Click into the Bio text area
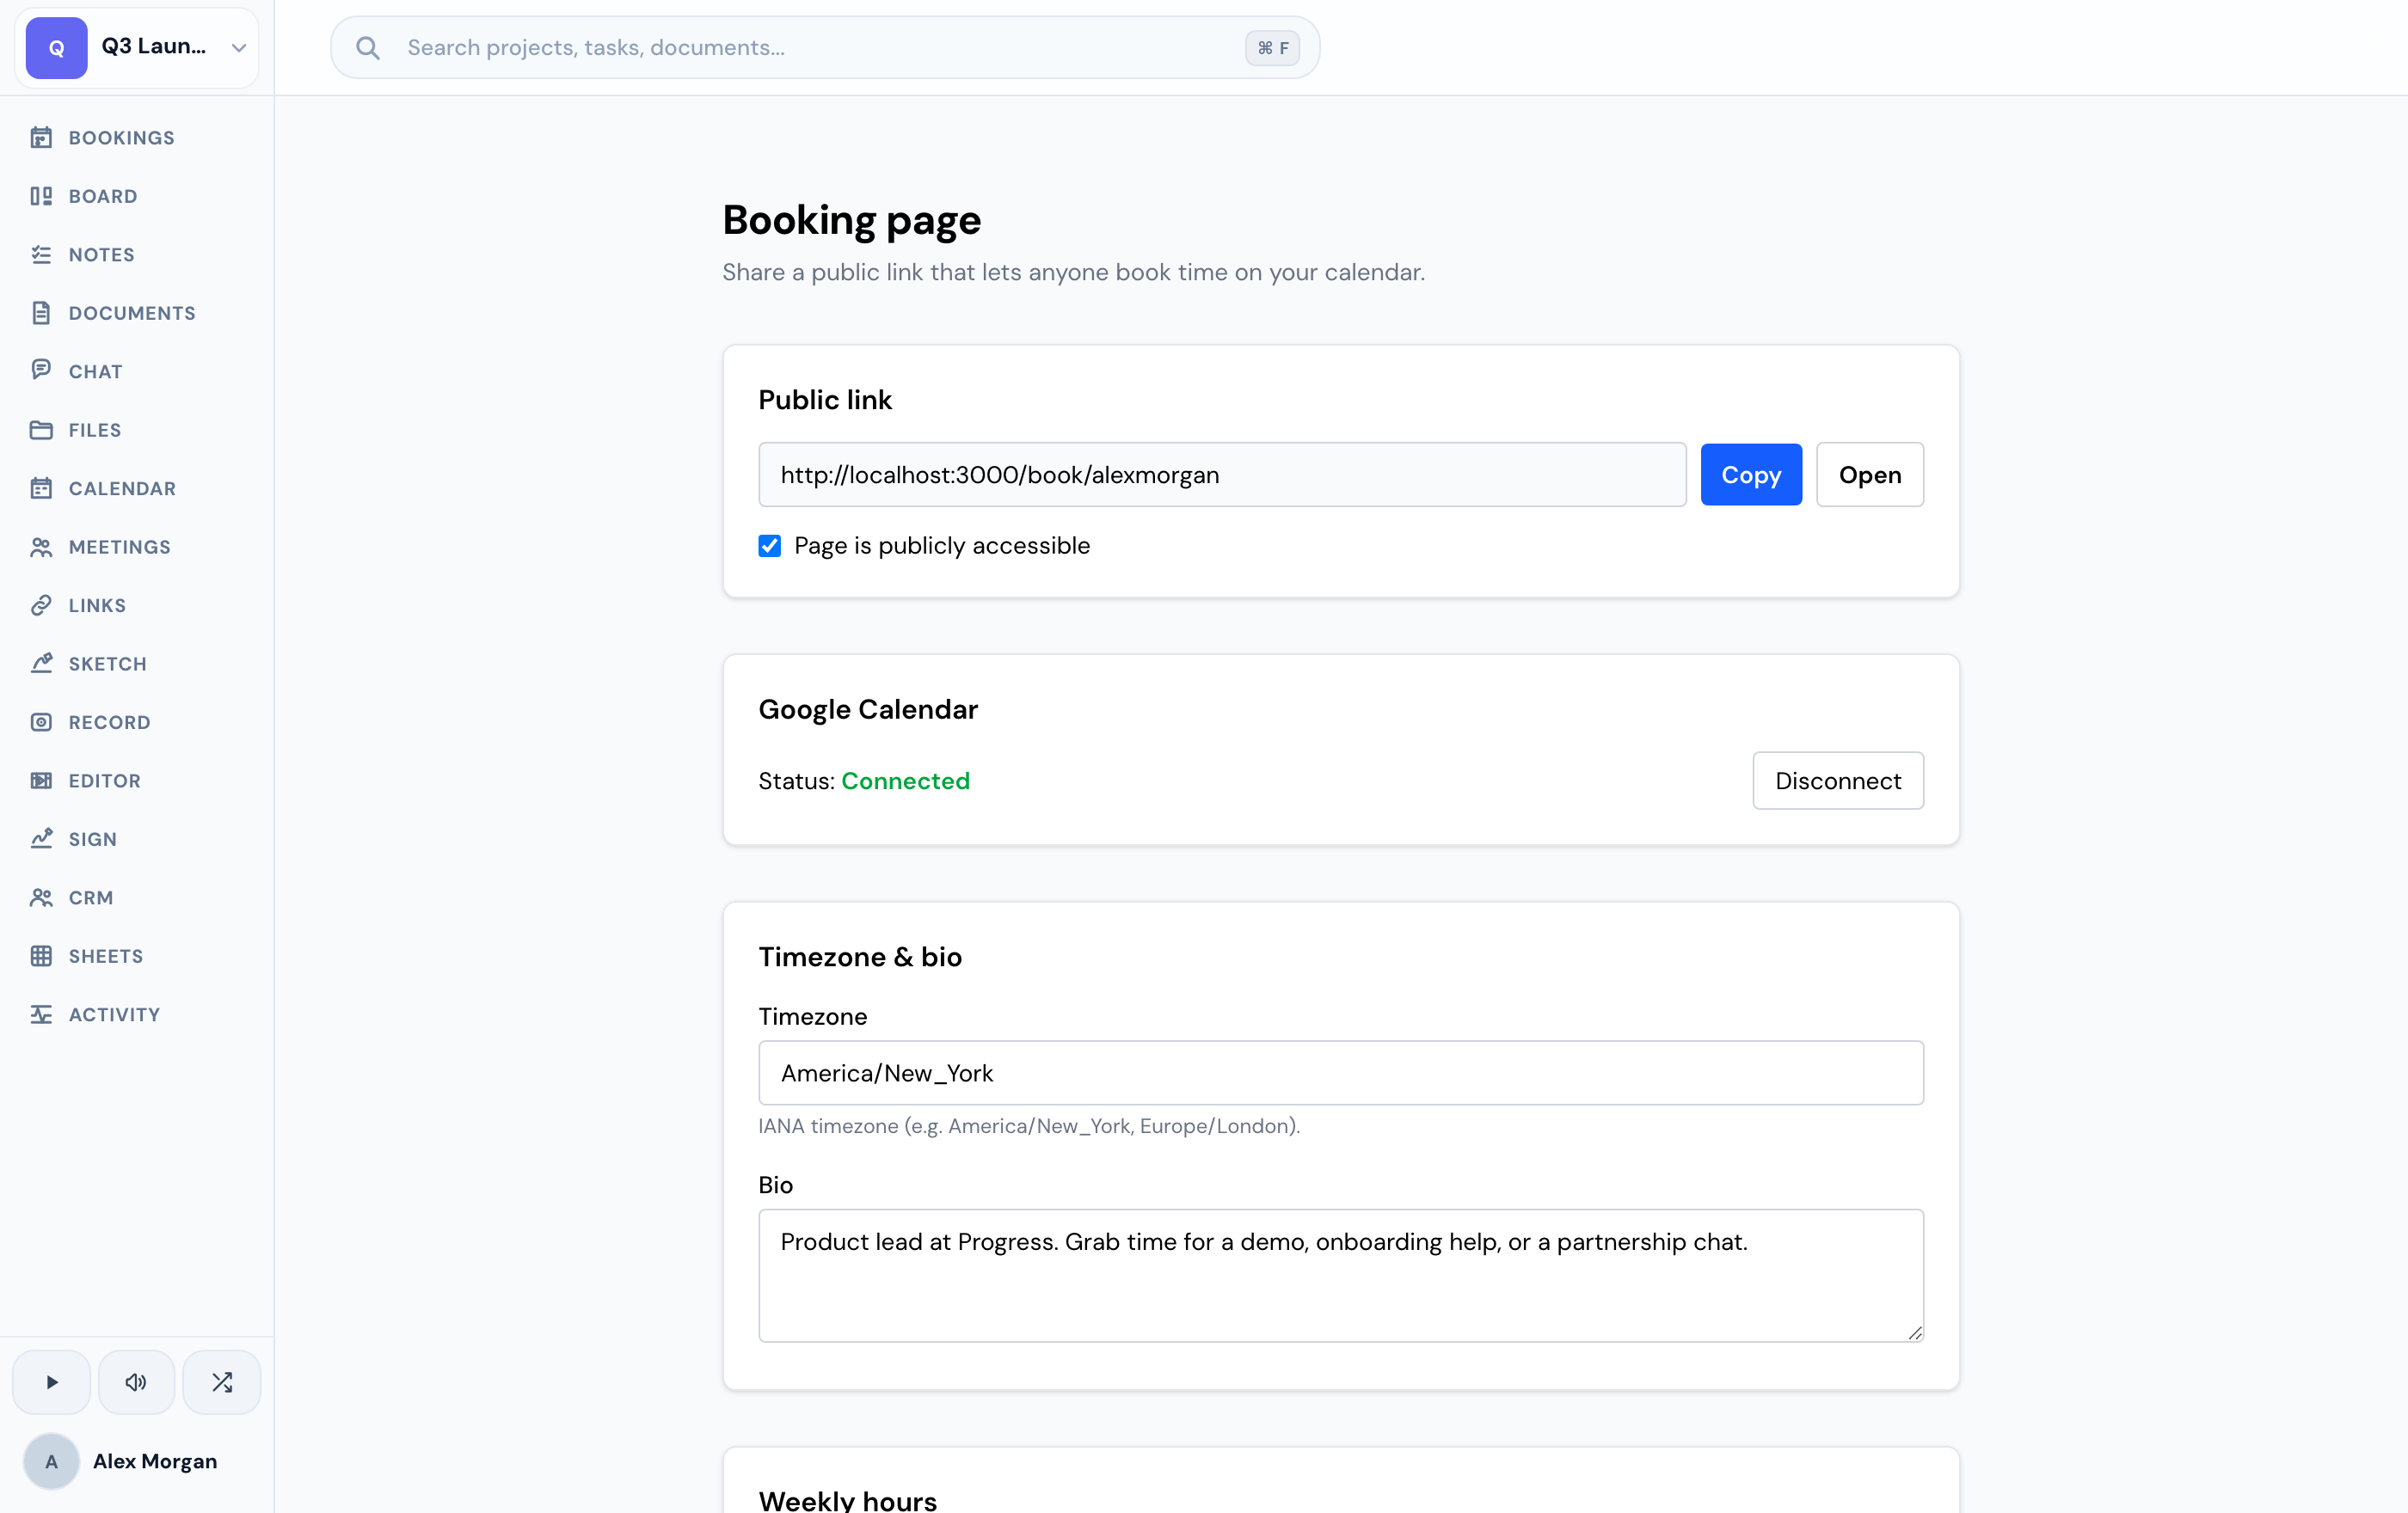The image size is (2408, 1513). coord(1341,1275)
